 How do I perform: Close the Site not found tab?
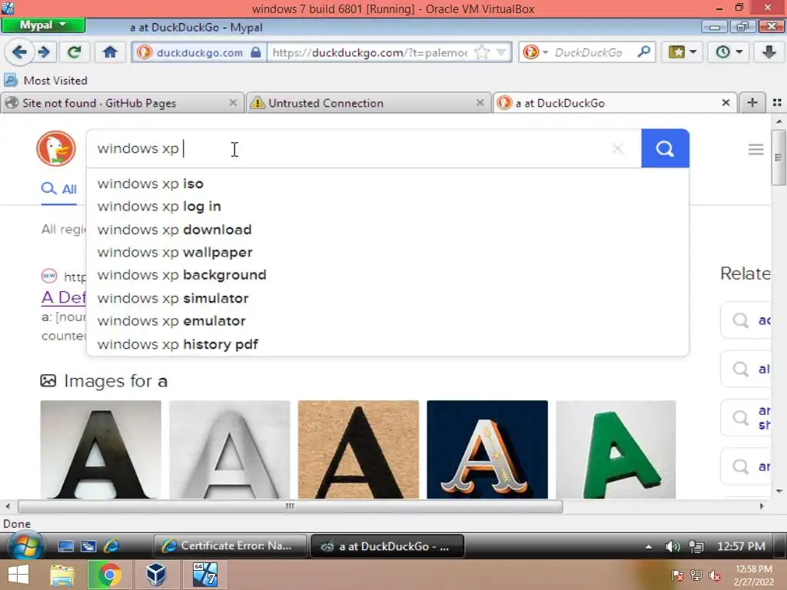[233, 103]
